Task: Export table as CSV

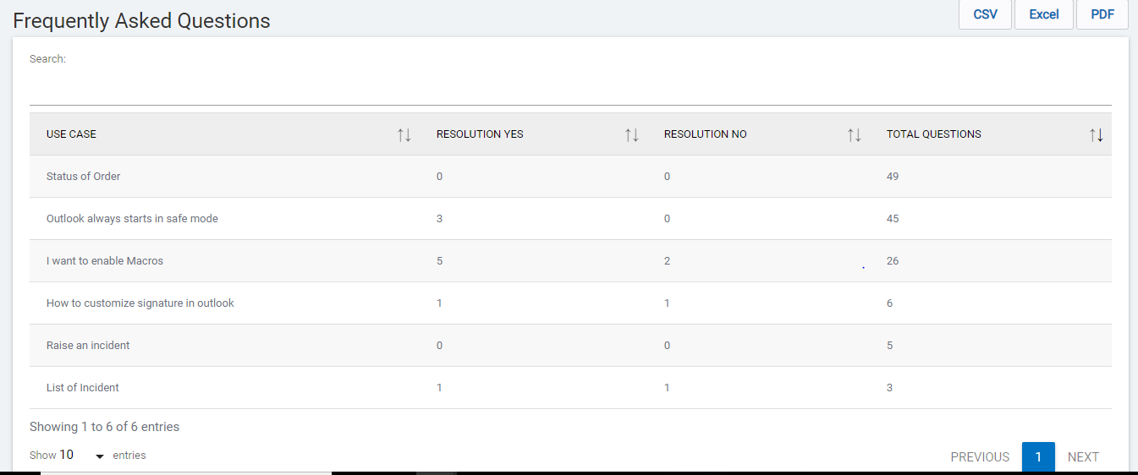Action: point(985,14)
